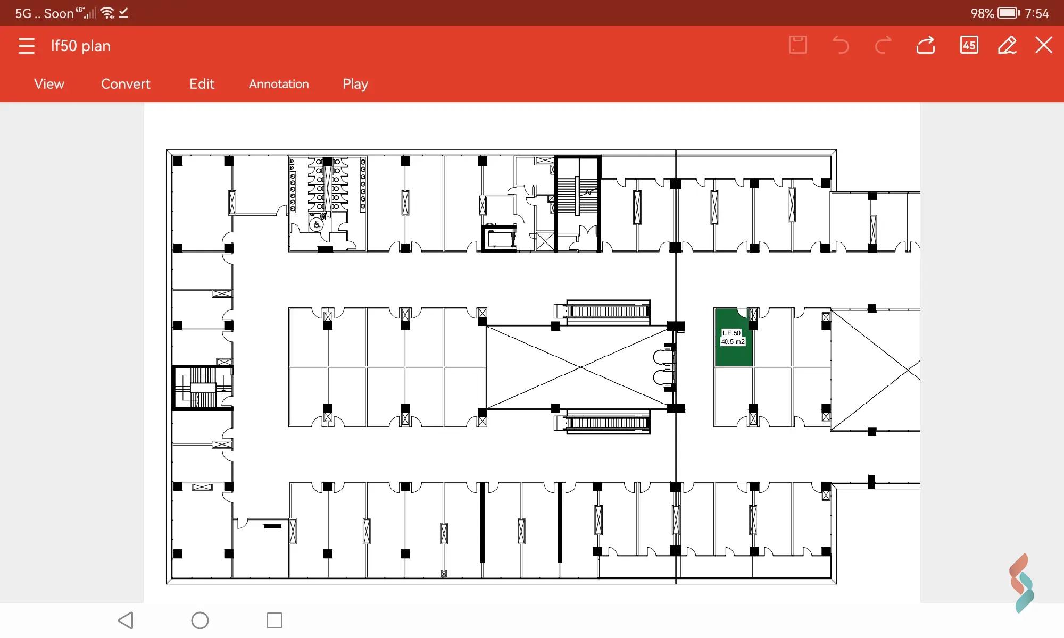
Task: Open the Edit tab
Action: (x=202, y=84)
